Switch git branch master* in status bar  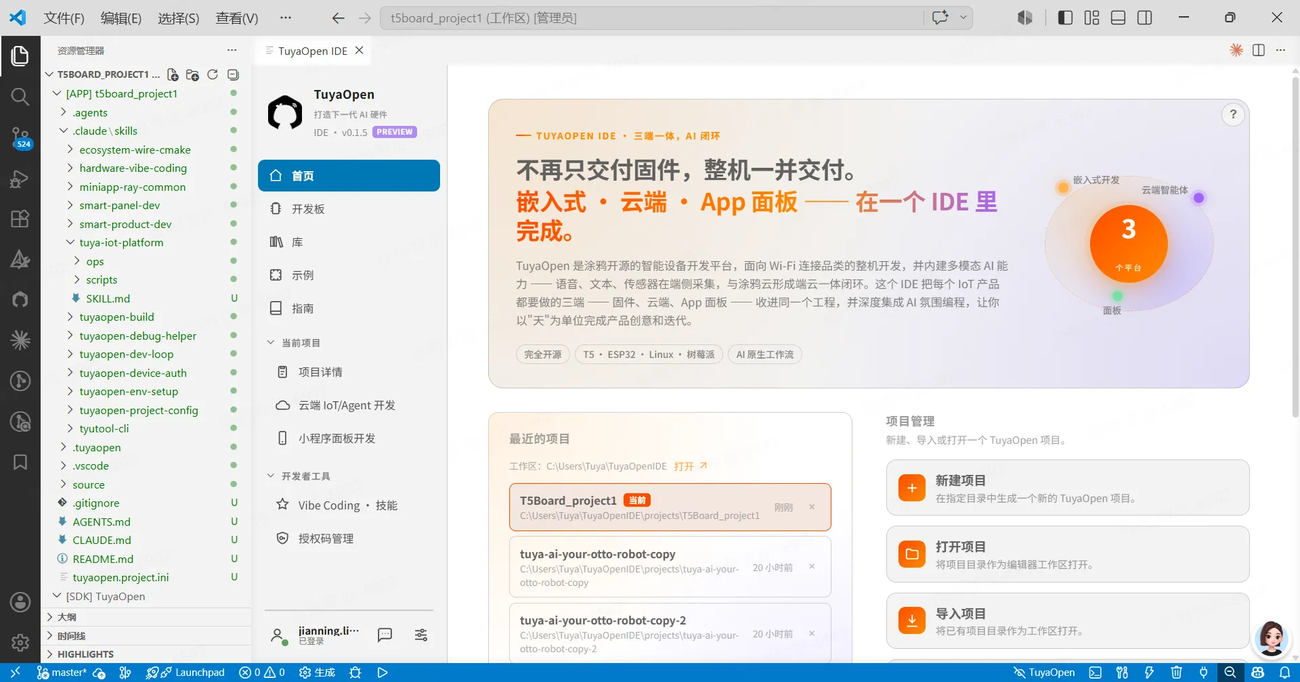pyautogui.click(x=62, y=673)
